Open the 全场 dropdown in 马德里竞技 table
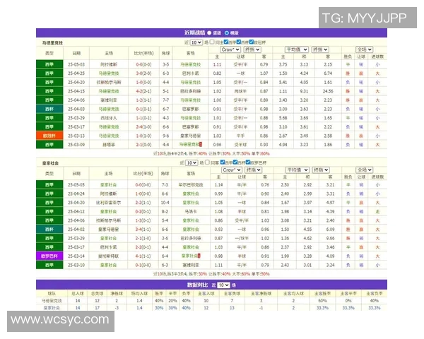Screen dimensions: 424x339 [x=363, y=50]
